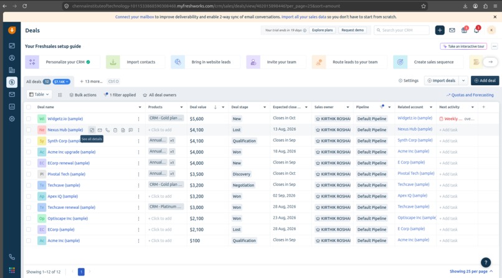The width and height of the screenshot is (502, 278).
Task: Reload the page in the browser
Action: pos(25,6)
